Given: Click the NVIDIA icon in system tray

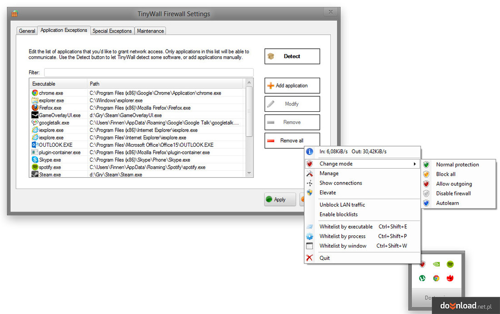Looking at the screenshot, I should [436, 264].
